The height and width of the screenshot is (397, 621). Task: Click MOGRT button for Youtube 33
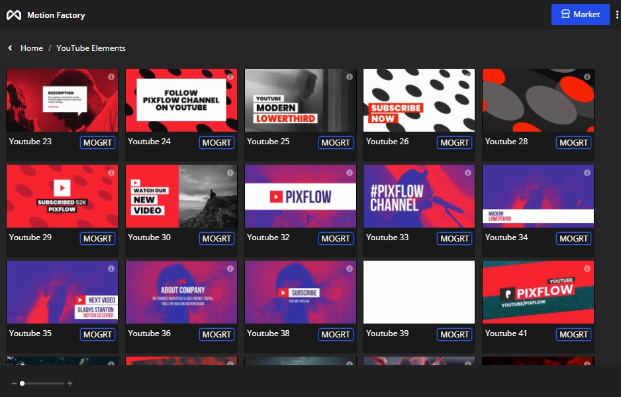point(454,239)
